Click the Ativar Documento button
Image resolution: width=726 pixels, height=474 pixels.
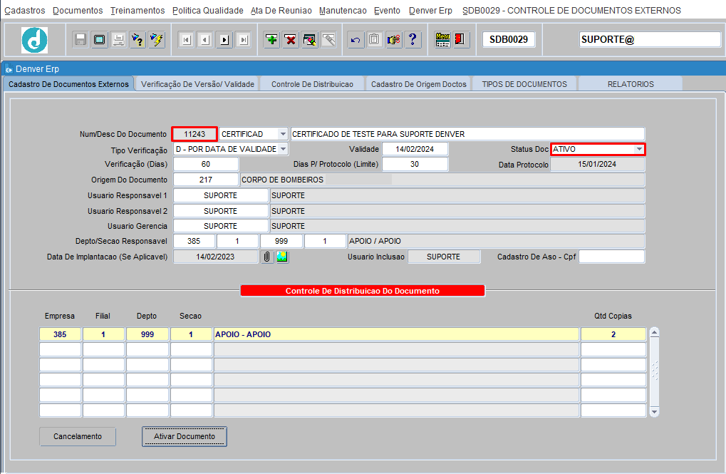[x=185, y=436]
